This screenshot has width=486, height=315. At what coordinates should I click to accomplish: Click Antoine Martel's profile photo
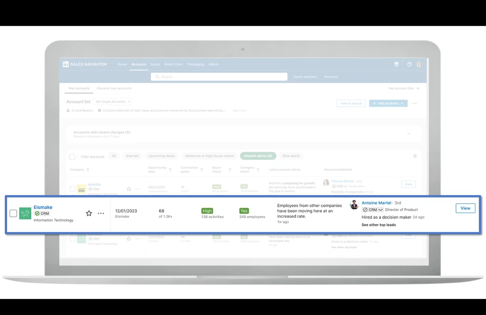354,205
